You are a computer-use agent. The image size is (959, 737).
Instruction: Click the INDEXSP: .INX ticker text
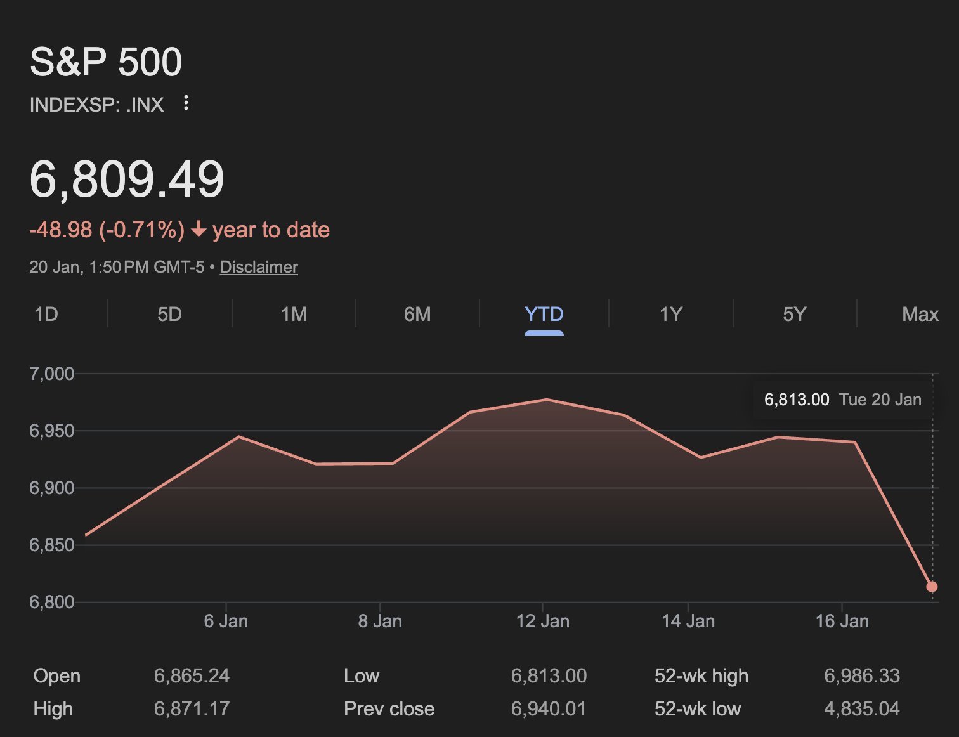tap(96, 105)
